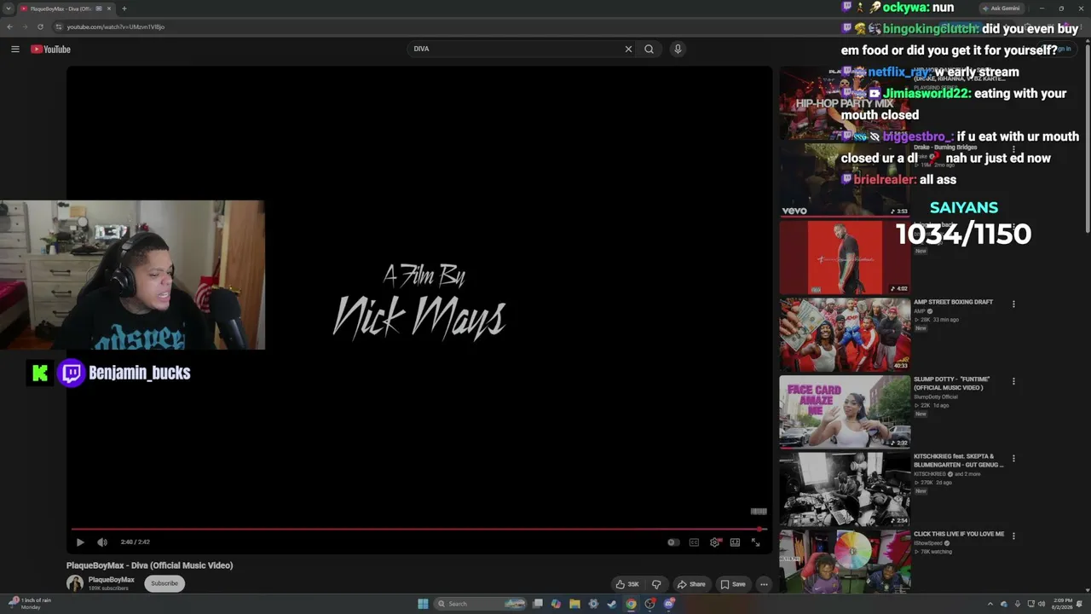Click the Windows taskbar search box

click(481, 604)
